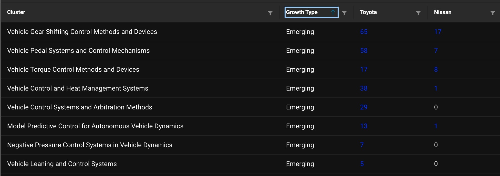Image resolution: width=500 pixels, height=176 pixels.
Task: Open Toyota count 7 for Negative Pressure Control
Action: [x=362, y=145]
